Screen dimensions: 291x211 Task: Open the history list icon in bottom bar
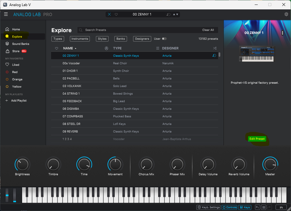coord(263,207)
